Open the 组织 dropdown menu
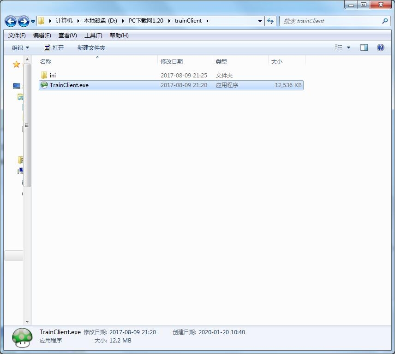The height and width of the screenshot is (354, 395). point(20,47)
